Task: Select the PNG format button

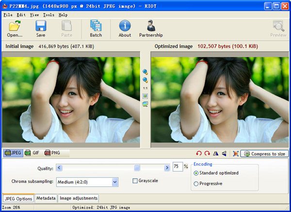Action: 52,153
